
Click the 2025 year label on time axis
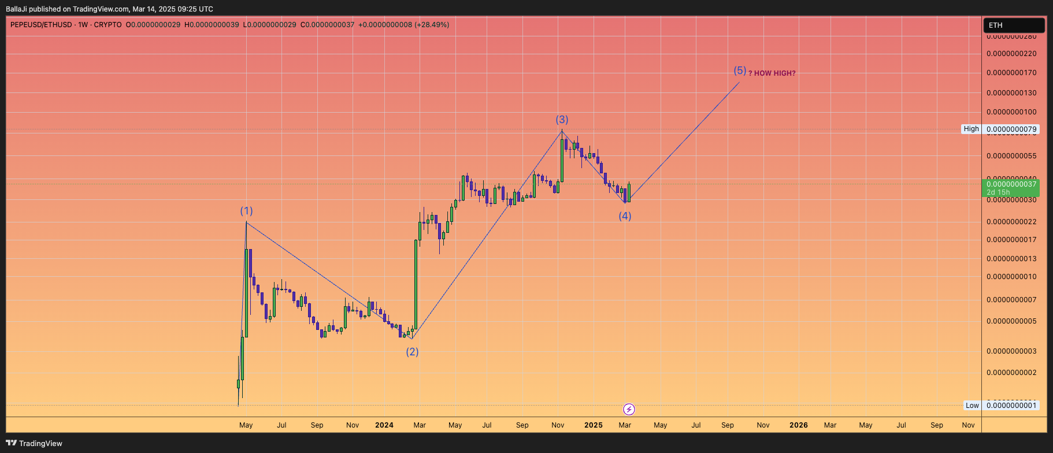(x=594, y=425)
